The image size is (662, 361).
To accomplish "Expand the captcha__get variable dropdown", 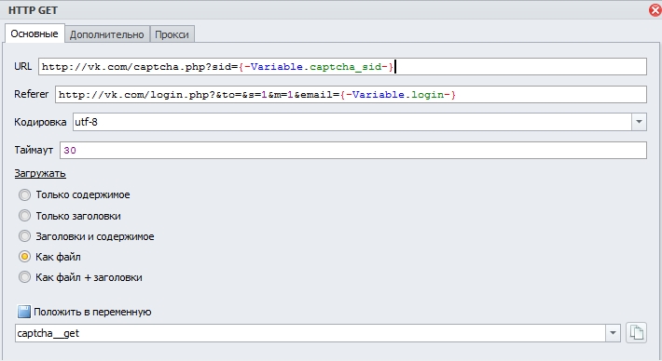I will pos(613,333).
